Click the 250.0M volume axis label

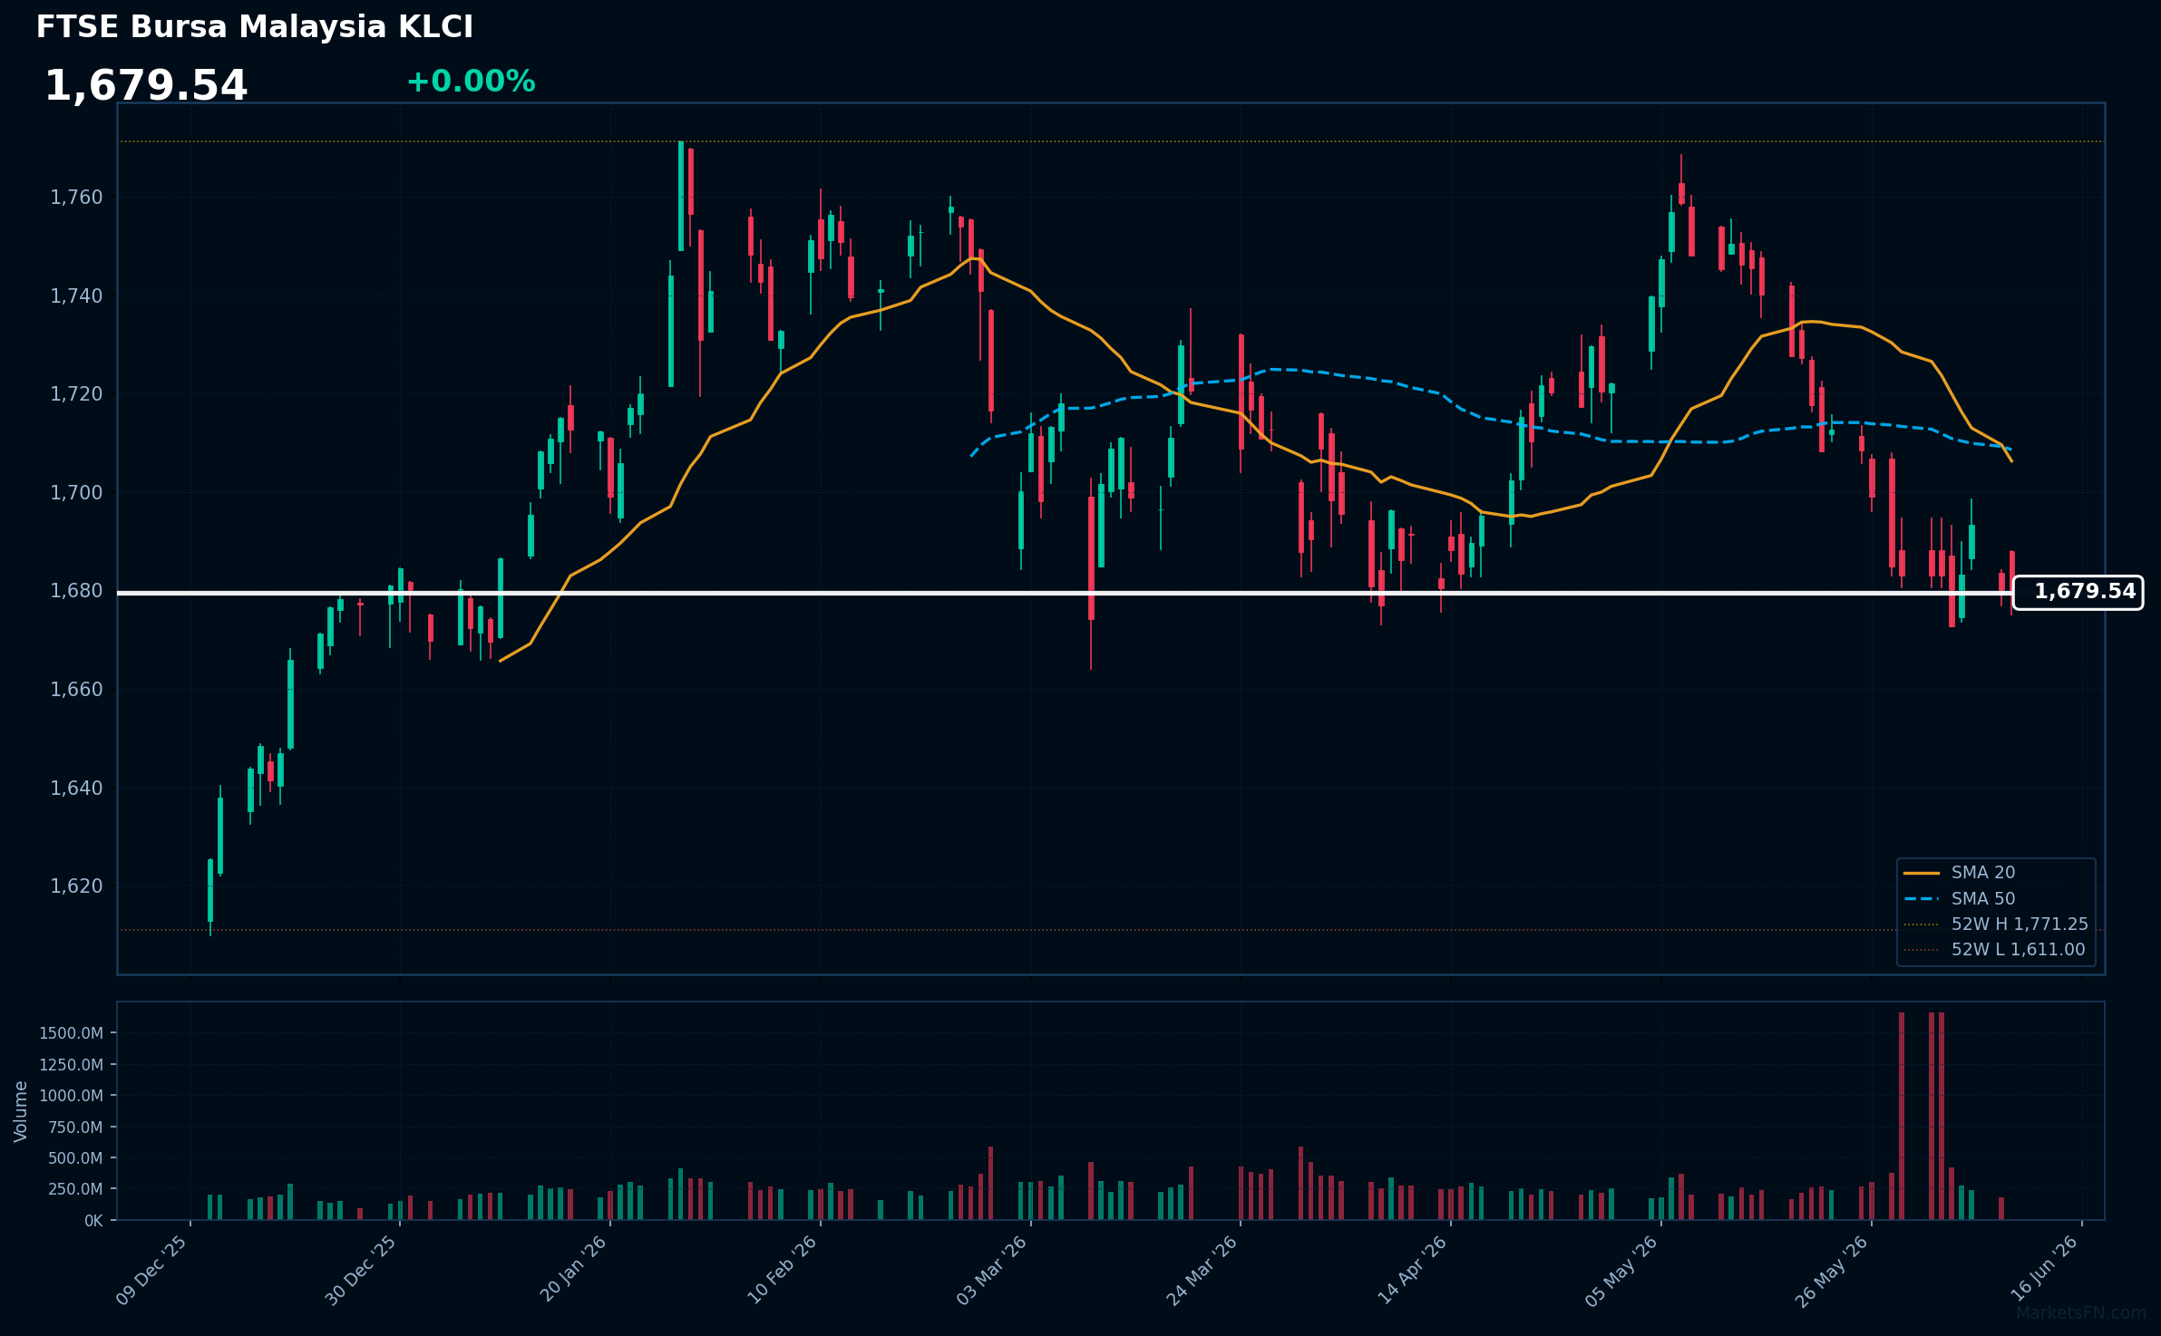[75, 1189]
